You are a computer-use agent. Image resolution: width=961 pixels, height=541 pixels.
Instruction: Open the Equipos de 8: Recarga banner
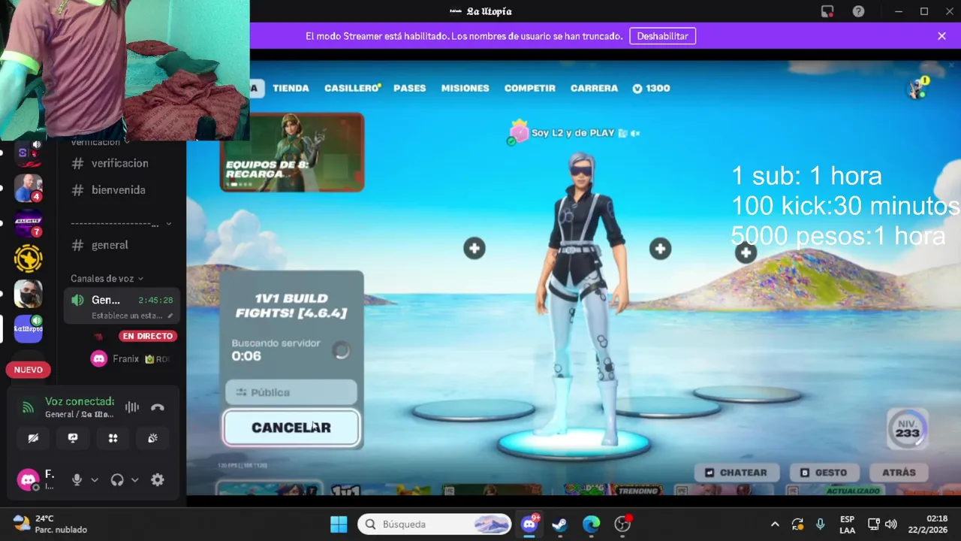coord(292,152)
